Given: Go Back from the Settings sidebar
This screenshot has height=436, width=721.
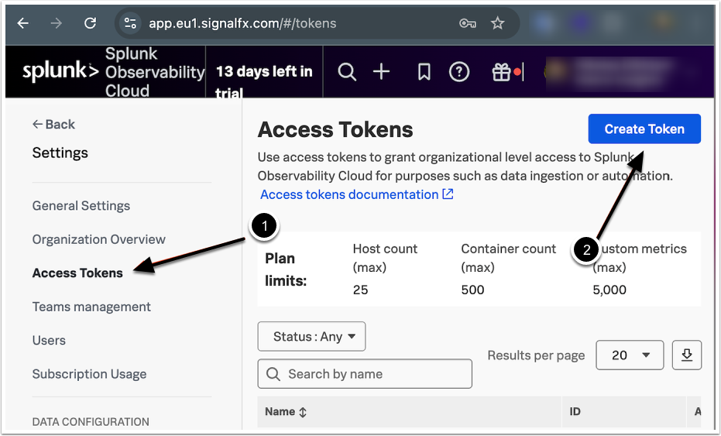Looking at the screenshot, I should [x=53, y=124].
